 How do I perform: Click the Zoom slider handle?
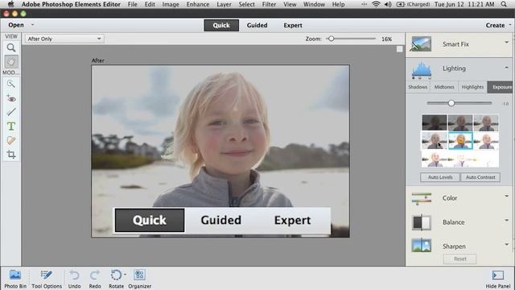pyautogui.click(x=332, y=39)
